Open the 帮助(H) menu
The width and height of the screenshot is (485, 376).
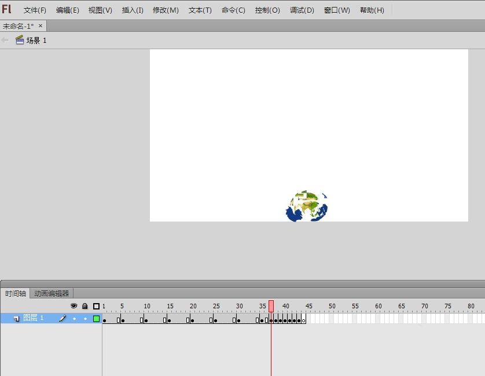click(x=372, y=10)
